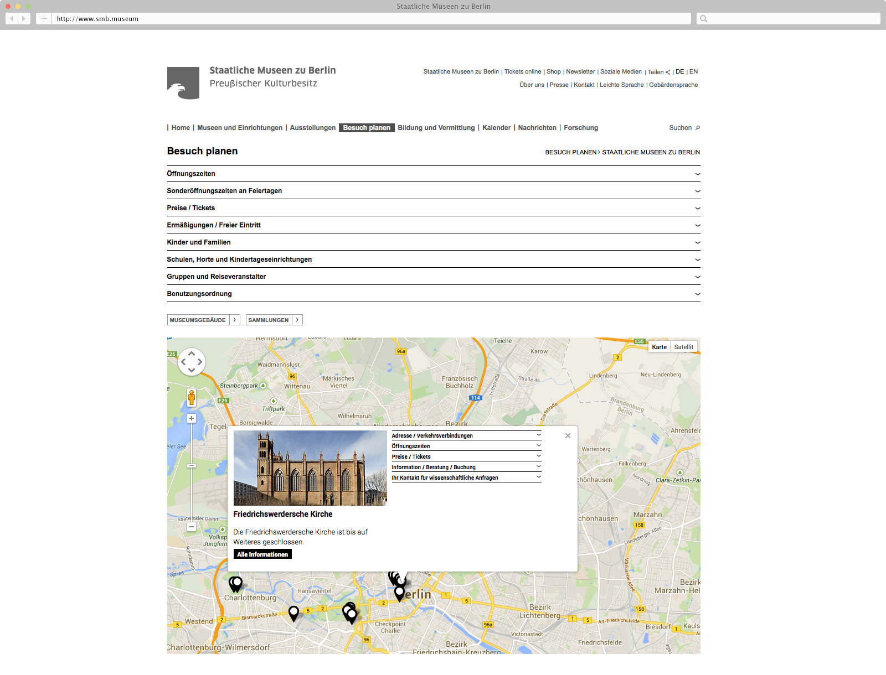Expand Kinder und Familien section
The width and height of the screenshot is (886, 675).
click(x=434, y=242)
